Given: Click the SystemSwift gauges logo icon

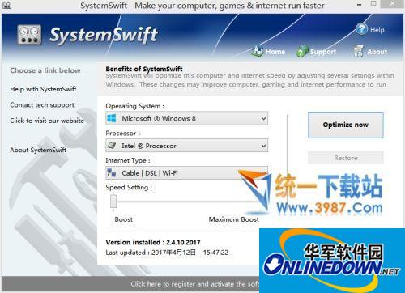Looking at the screenshot, I should point(29,35).
